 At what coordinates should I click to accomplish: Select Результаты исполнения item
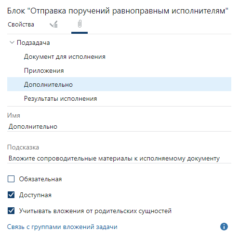[60, 99]
